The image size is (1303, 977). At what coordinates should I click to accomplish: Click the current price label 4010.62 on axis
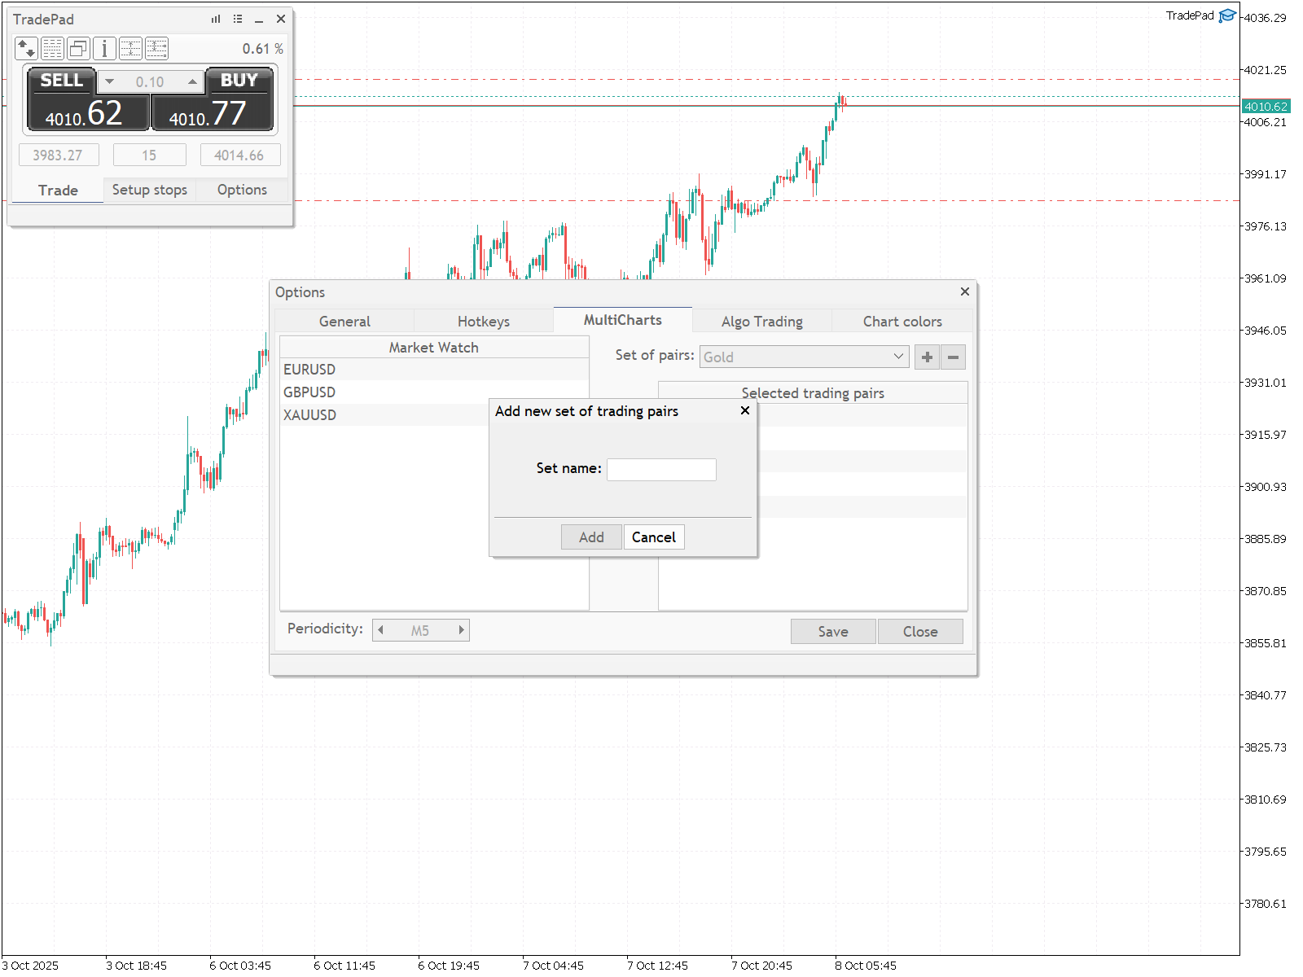(x=1266, y=107)
